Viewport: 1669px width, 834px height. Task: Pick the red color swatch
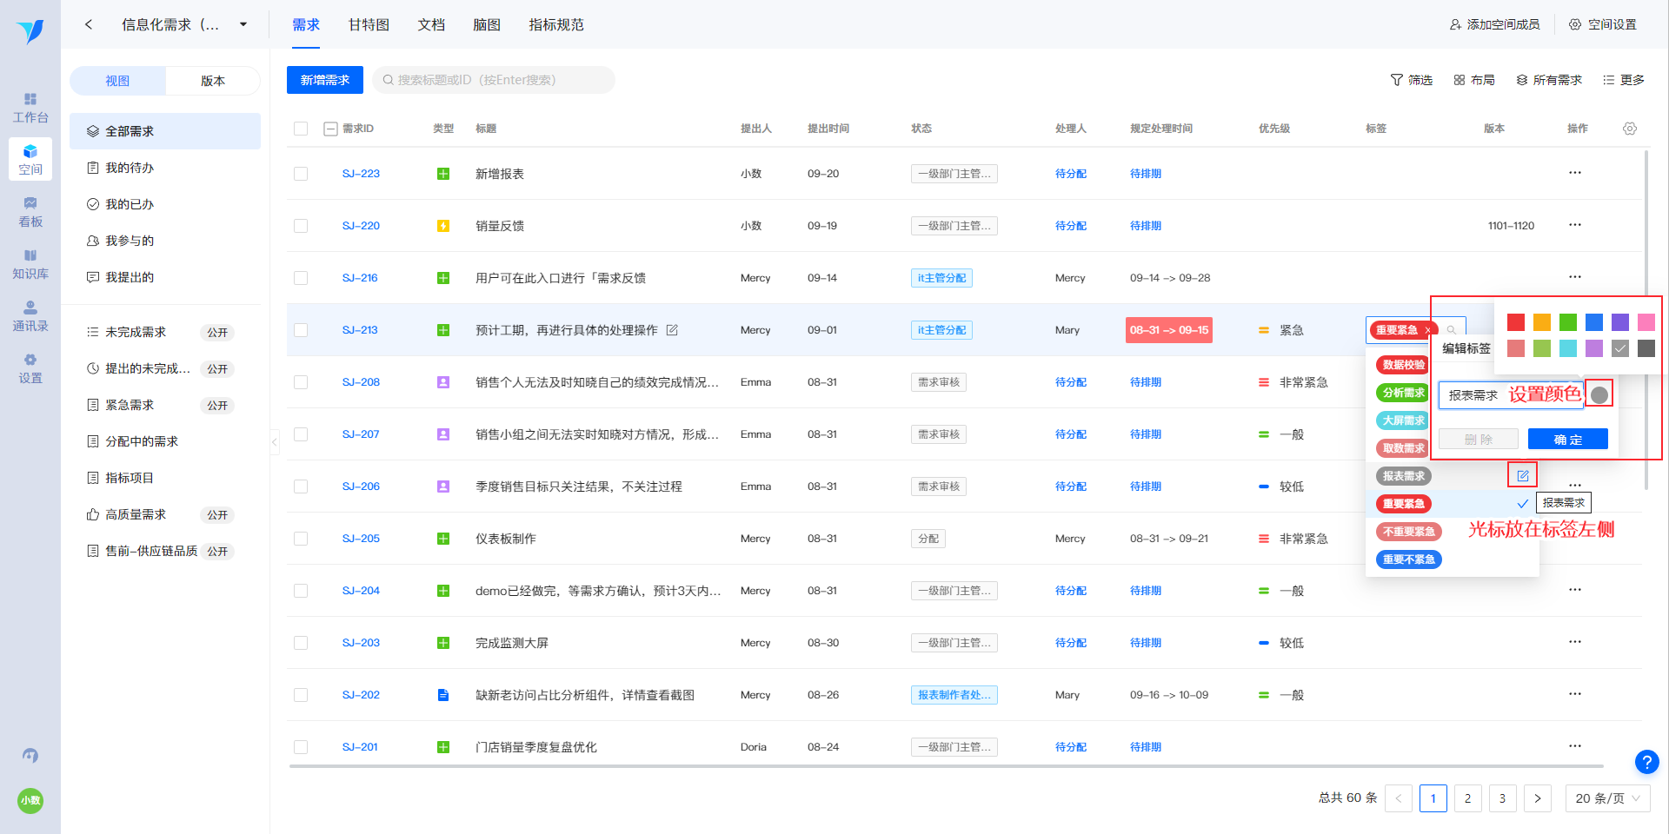point(1516,322)
